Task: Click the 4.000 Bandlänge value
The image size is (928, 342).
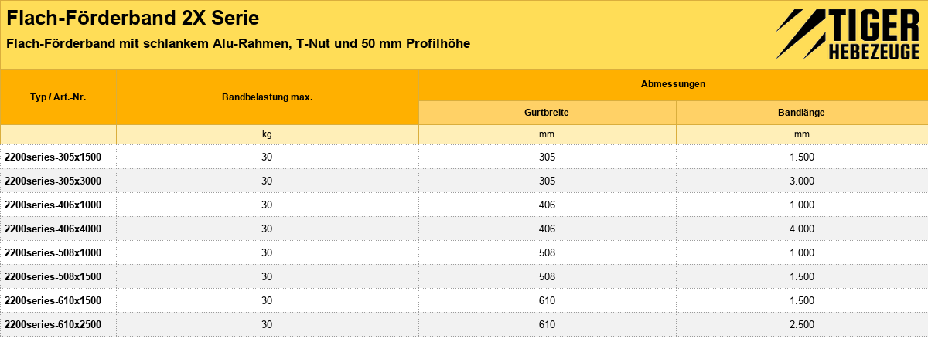Action: [802, 229]
